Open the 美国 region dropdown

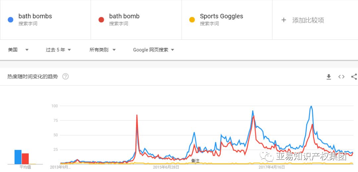tap(18, 50)
